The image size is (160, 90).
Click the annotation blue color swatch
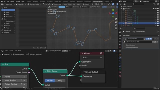click(62, 7)
